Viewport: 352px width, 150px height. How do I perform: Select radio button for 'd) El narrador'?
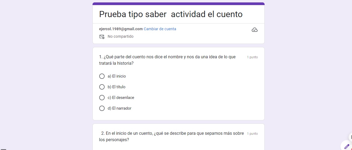point(102,108)
